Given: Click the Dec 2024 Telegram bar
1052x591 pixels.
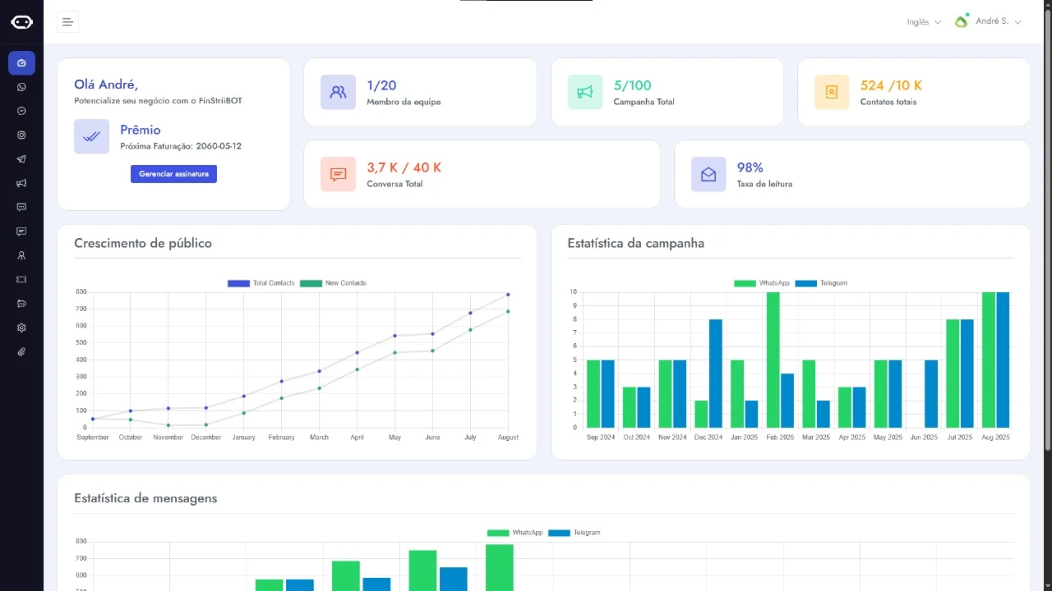Looking at the screenshot, I should 716,373.
